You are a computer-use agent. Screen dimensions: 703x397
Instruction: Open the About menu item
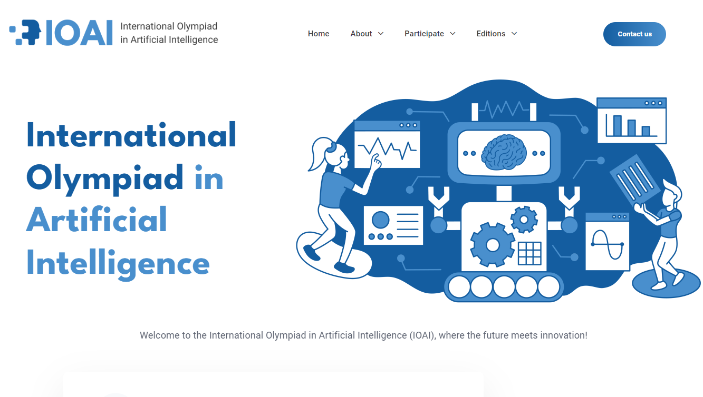[x=361, y=34]
